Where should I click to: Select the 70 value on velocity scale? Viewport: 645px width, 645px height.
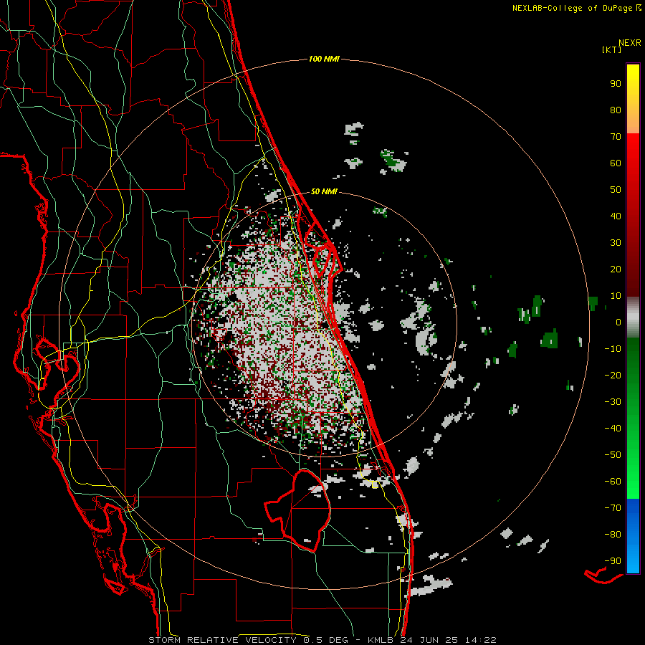(x=616, y=137)
